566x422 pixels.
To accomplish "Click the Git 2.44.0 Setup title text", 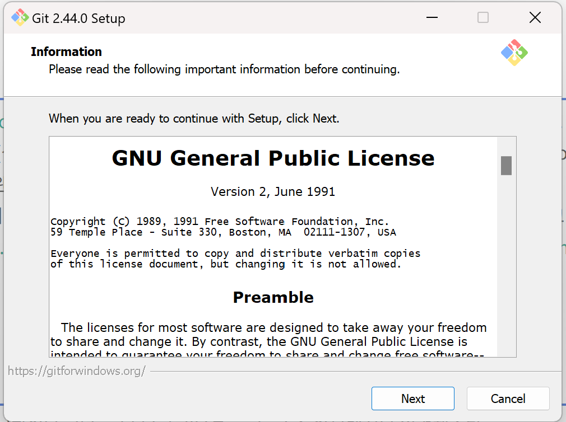I will point(78,18).
